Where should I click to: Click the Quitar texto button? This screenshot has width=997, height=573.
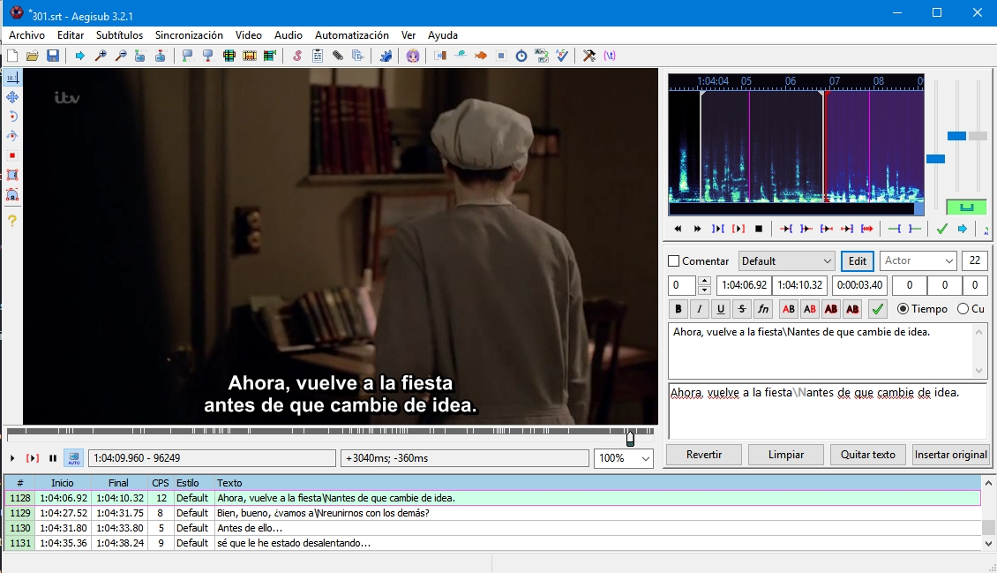[x=868, y=455]
